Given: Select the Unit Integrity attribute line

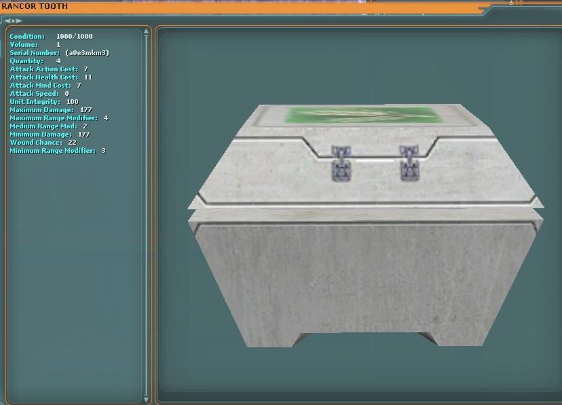Looking at the screenshot, I should 43,102.
